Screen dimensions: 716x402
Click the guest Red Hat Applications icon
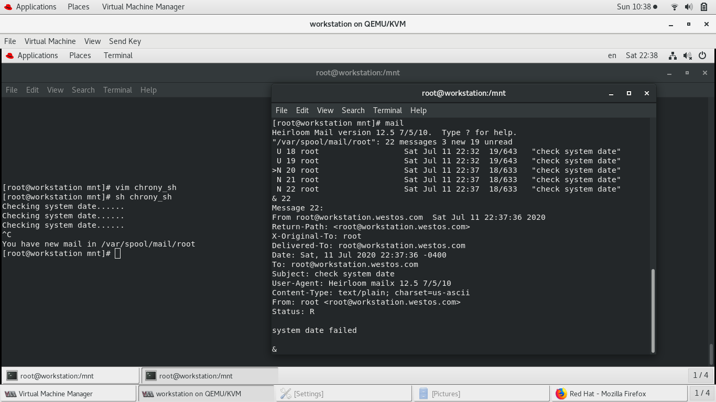9,55
